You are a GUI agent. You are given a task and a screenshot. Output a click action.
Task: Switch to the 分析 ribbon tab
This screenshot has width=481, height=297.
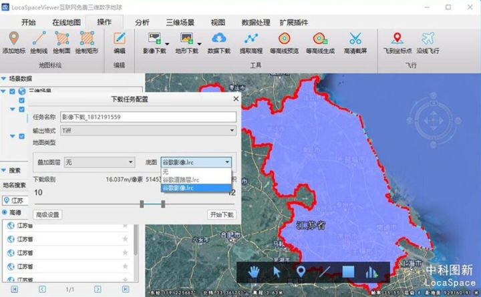142,22
